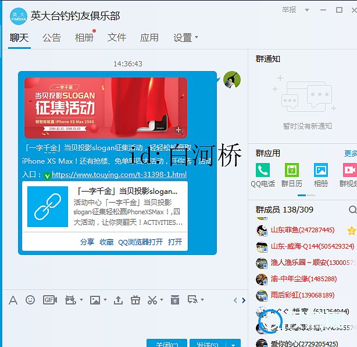Click the 关闭(C) button
The image size is (357, 347).
[167, 344]
